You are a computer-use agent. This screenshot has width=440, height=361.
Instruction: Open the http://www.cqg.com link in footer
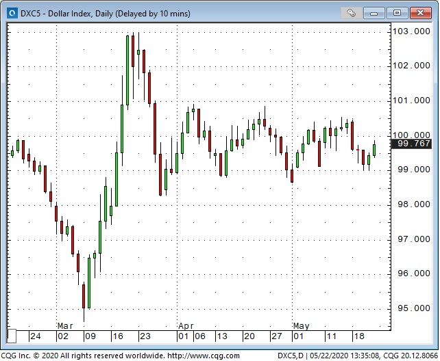(204, 356)
